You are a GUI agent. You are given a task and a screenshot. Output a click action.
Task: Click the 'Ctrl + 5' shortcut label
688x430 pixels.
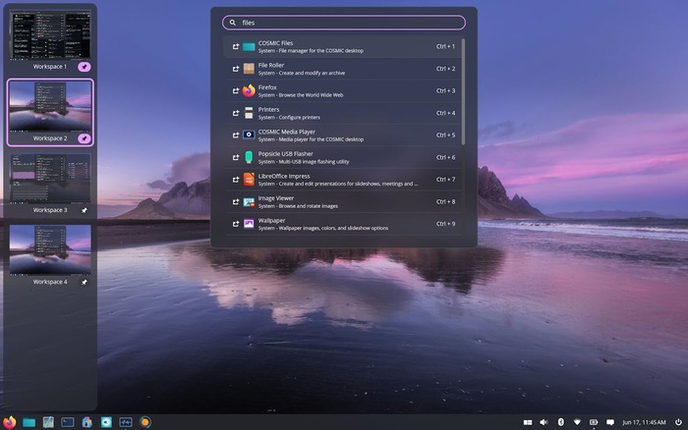point(445,135)
